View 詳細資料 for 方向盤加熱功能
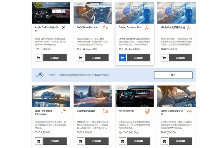Screen dimensions: 222x148 coord(139,141)
